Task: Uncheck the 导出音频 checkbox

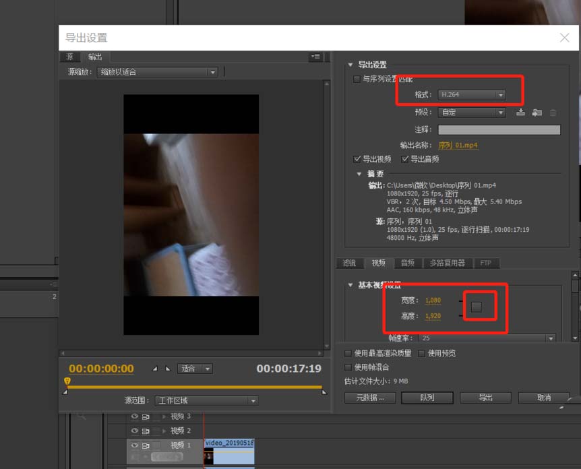Action: (x=404, y=159)
